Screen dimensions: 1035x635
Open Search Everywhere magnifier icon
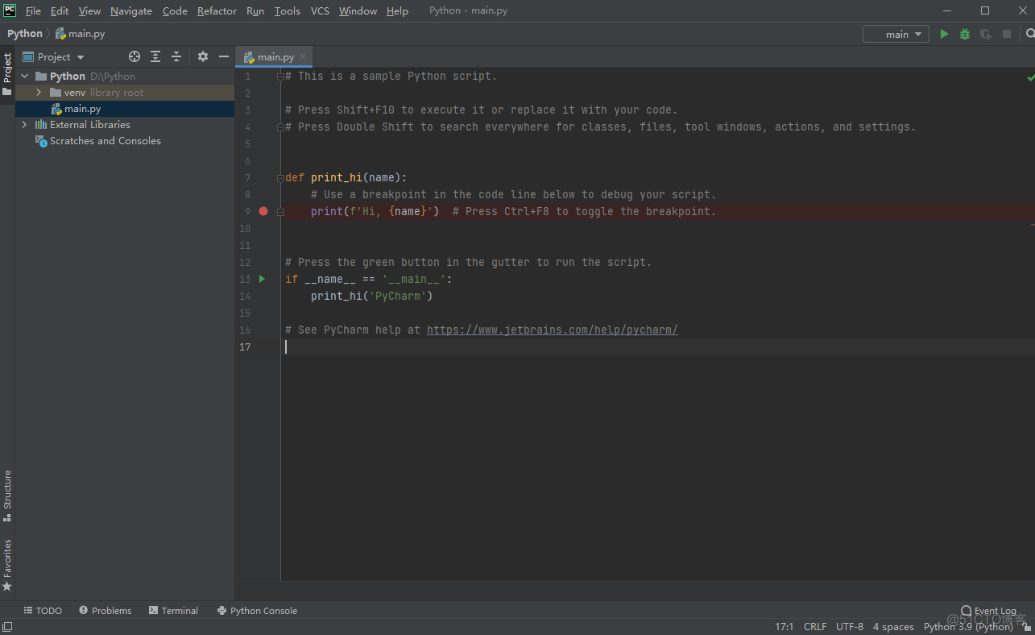1029,34
